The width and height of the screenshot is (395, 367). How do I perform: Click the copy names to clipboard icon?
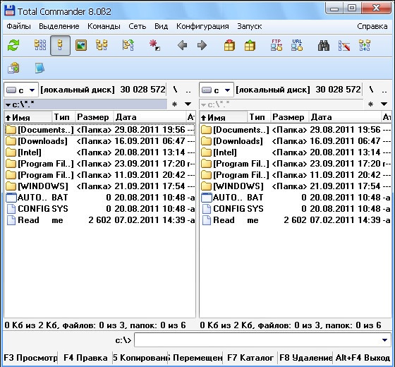tap(13, 68)
